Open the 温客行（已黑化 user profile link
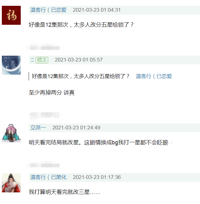 pyautogui.click(x=48, y=177)
